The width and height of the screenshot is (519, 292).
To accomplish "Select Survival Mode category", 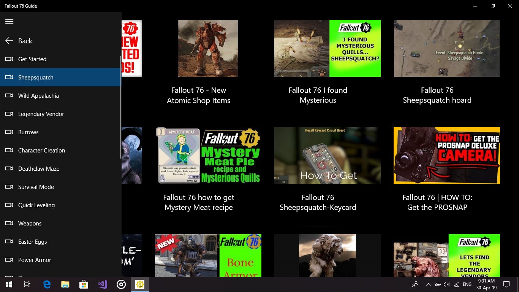I will [x=60, y=187].
